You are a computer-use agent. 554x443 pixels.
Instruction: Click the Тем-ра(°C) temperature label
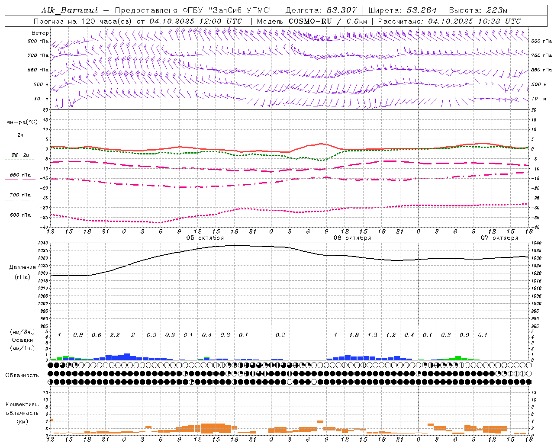pos(20,122)
